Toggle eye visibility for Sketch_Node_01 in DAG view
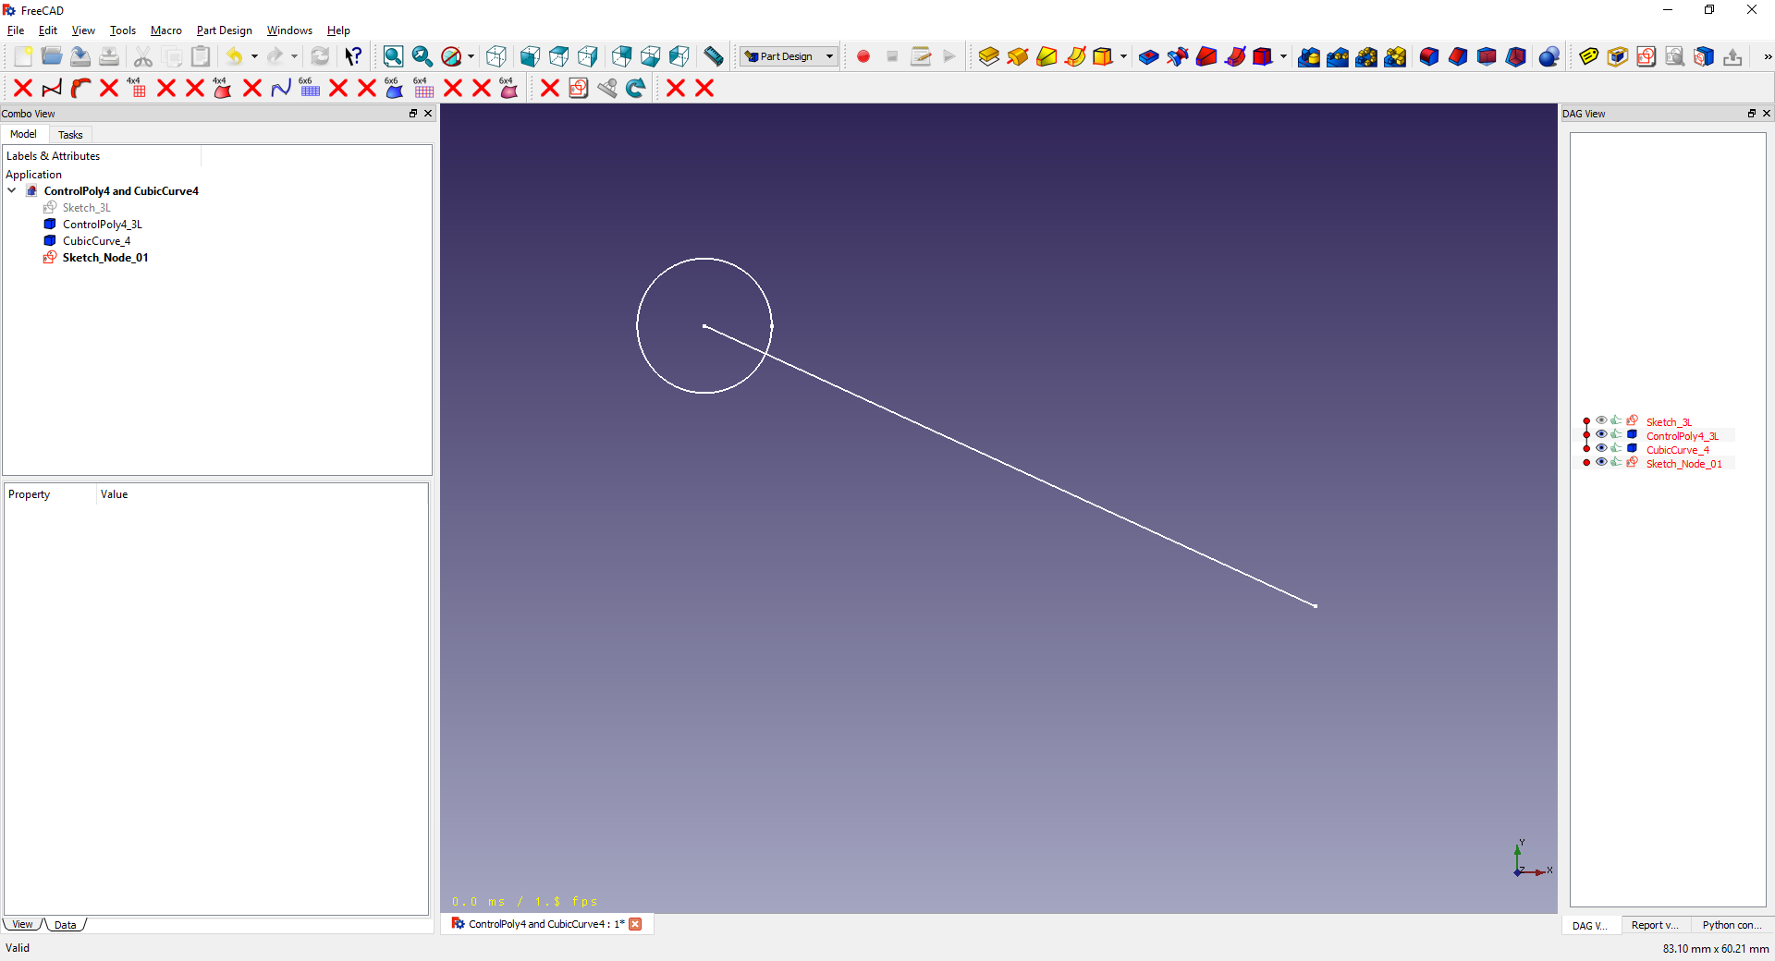 [1601, 462]
